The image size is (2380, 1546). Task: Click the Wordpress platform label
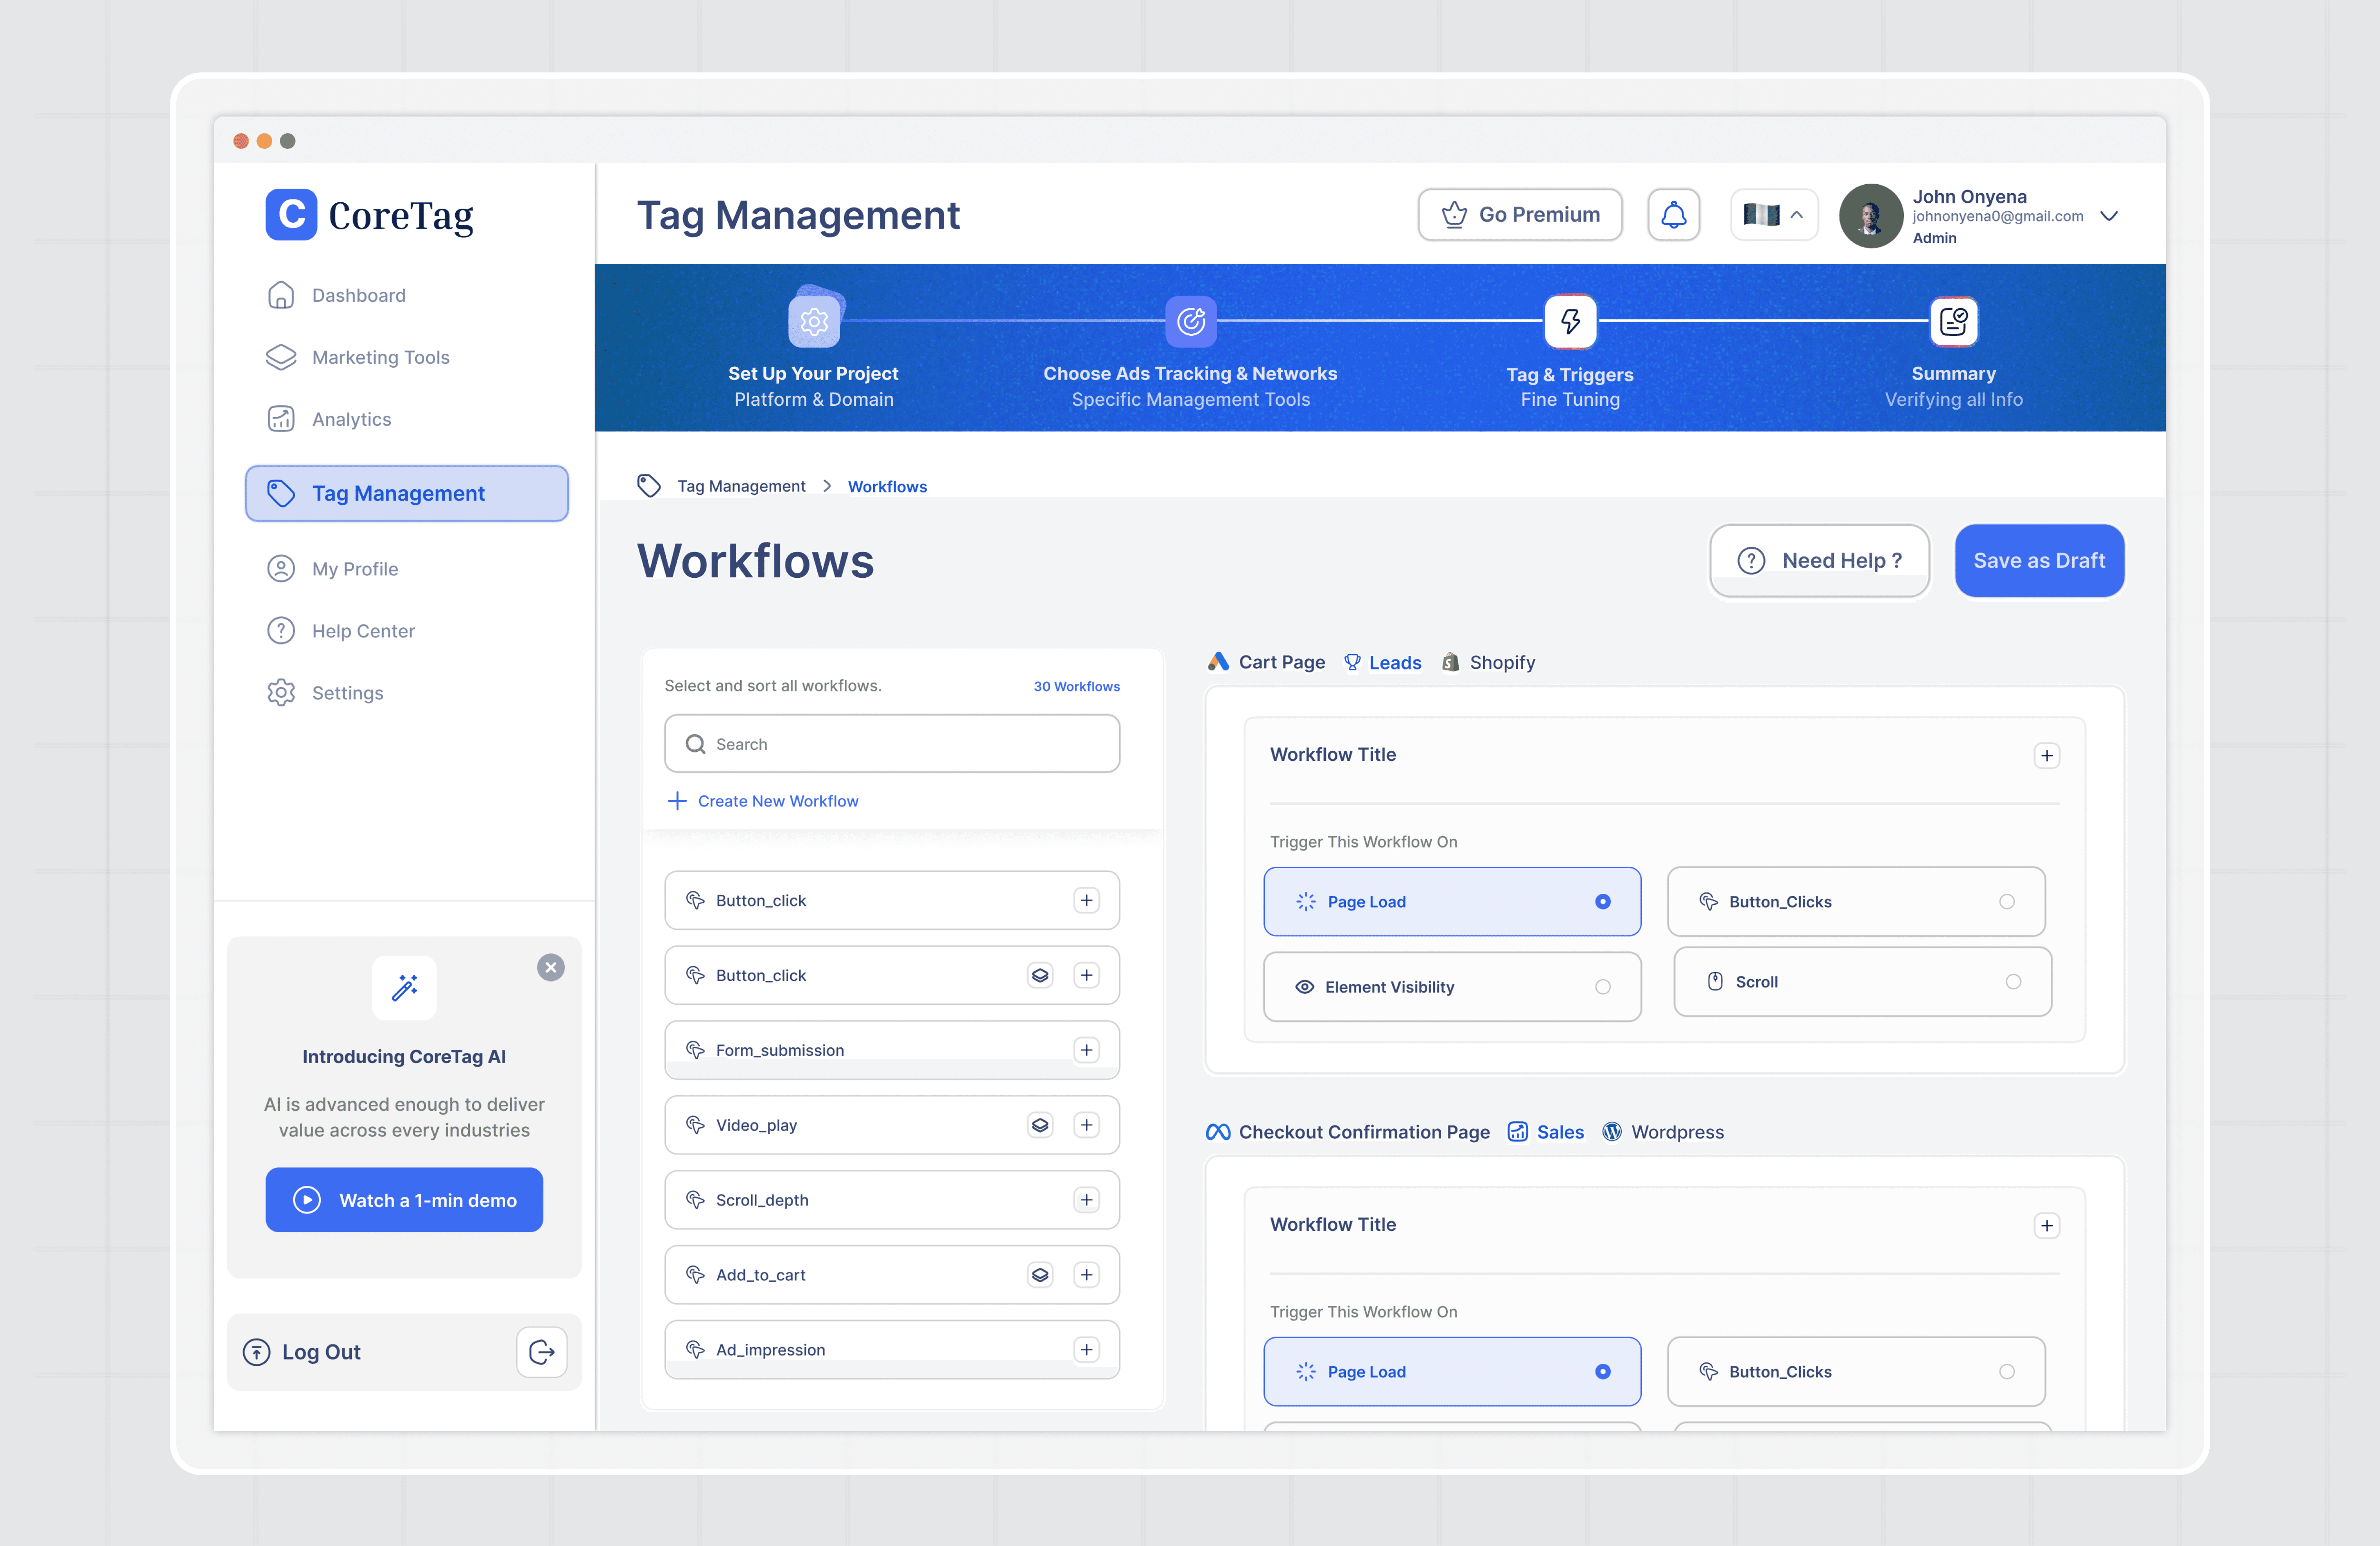[1677, 1132]
